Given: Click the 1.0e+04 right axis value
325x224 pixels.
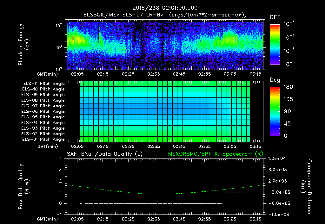Looking at the screenshot, I should point(277,159).
